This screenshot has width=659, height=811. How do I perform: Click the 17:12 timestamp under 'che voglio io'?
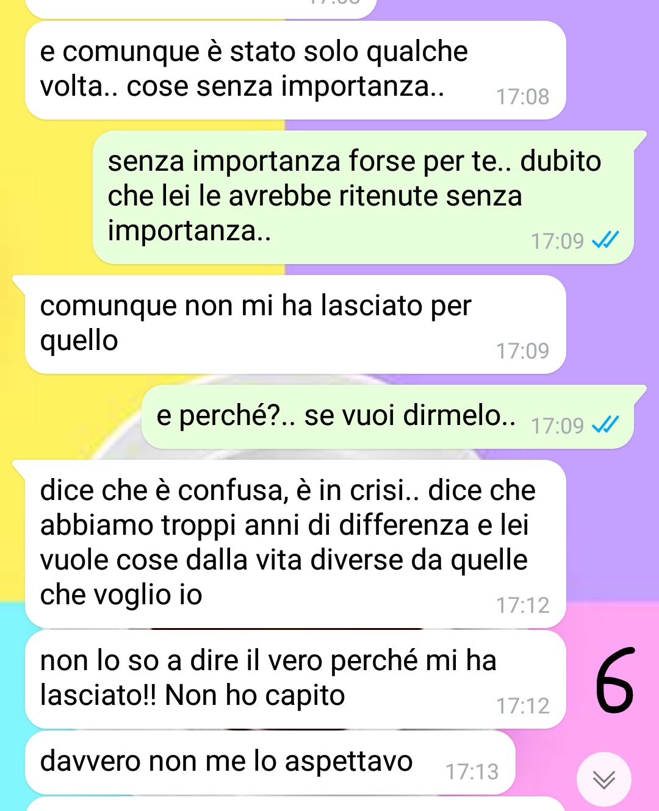(x=522, y=605)
